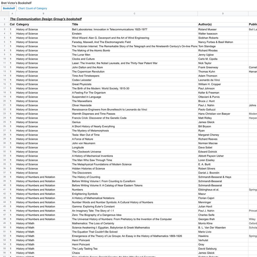Image resolution: width=257 pixels, height=257 pixels.
Task: Select the Title header cell
Action: [x=134, y=24]
